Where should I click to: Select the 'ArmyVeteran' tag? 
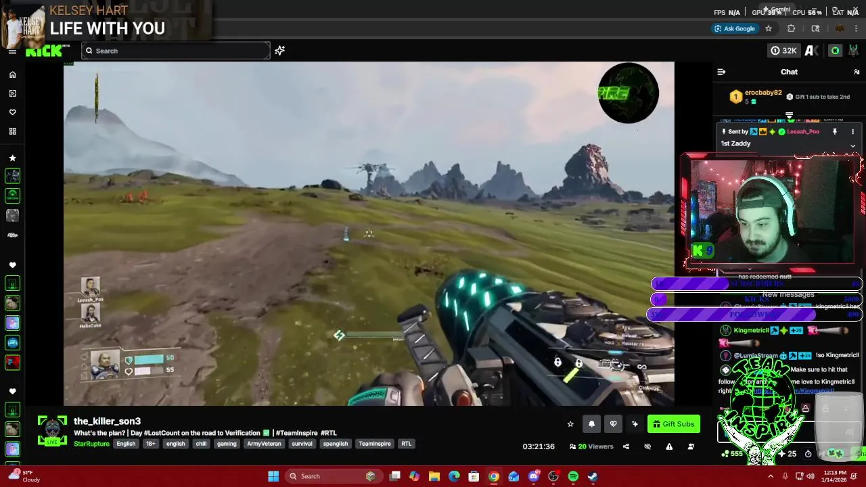pyautogui.click(x=264, y=444)
